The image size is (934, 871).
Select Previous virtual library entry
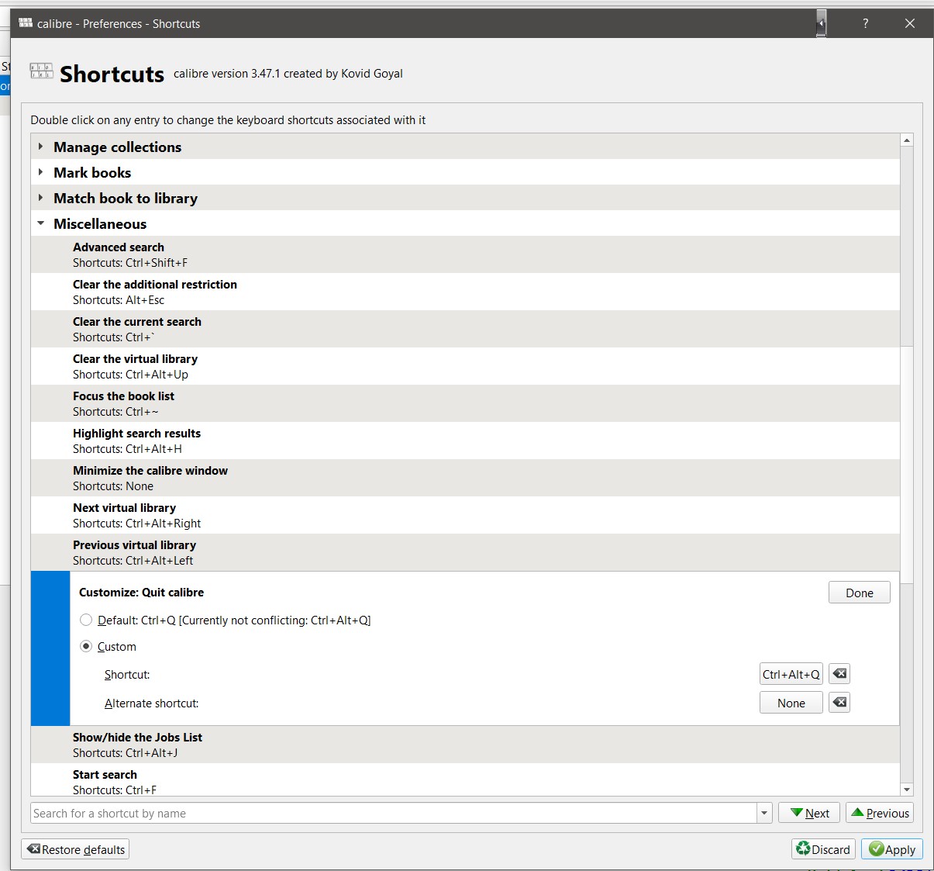pos(465,552)
